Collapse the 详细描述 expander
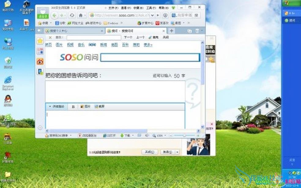301x188 pixels. [57, 107]
